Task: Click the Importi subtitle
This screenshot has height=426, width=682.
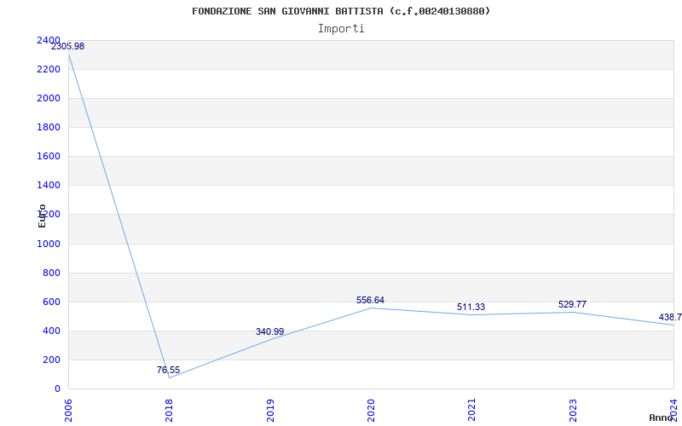Action: pos(341,29)
